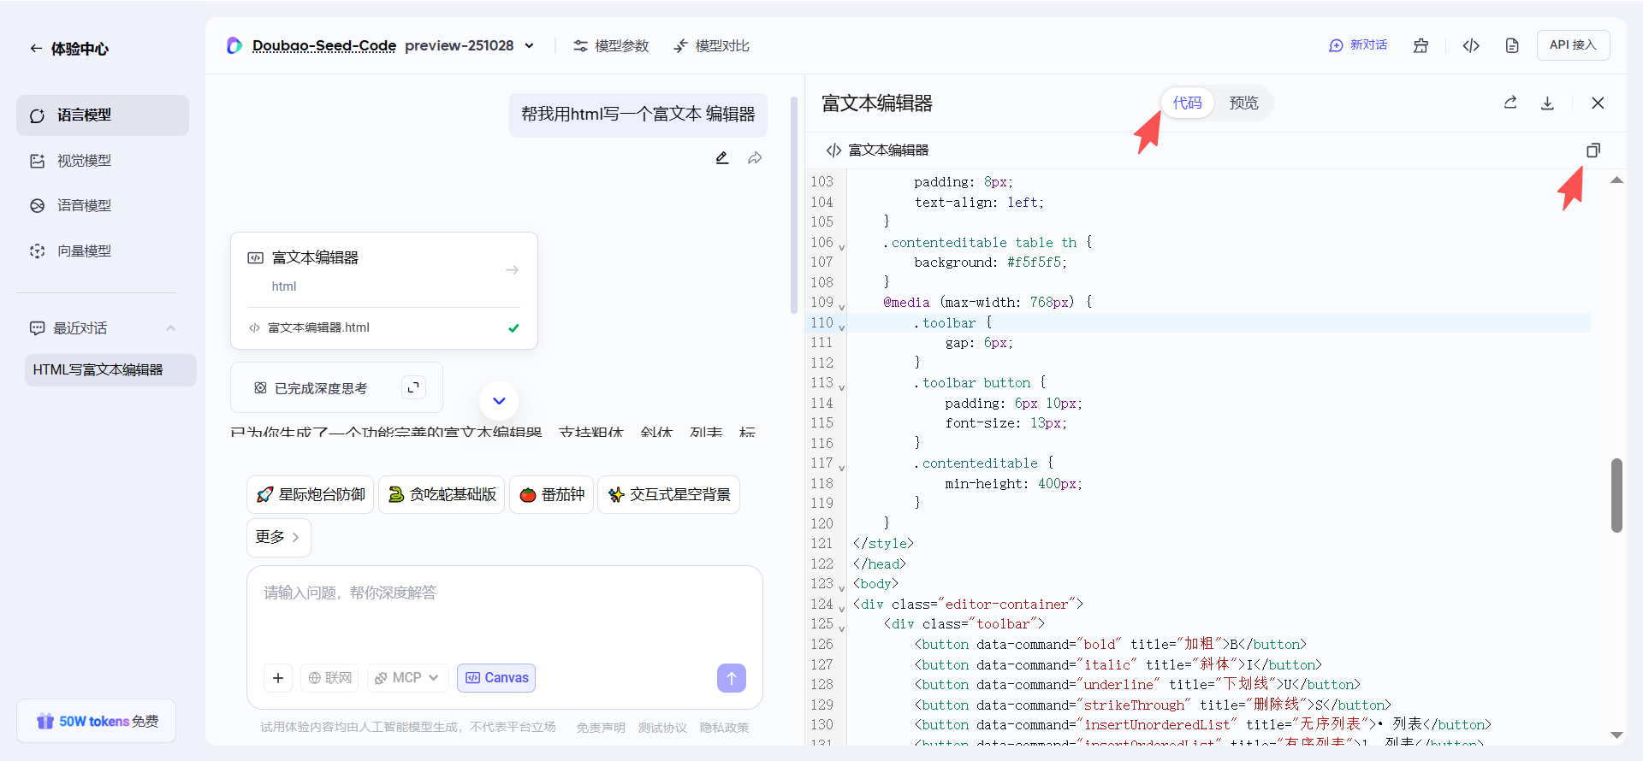Screen dimensions: 1643x761
Task: Choose the 交互式星空背景 prompt suggestion
Action: click(x=668, y=495)
